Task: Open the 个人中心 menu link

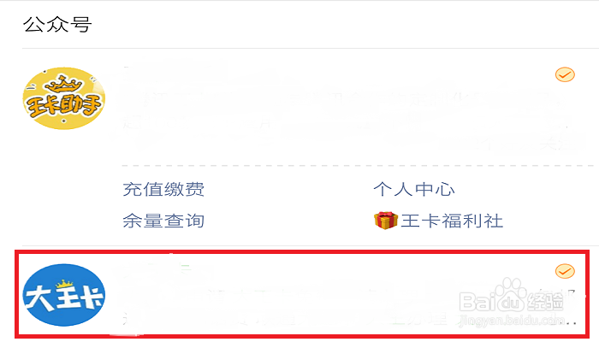Action: click(414, 189)
